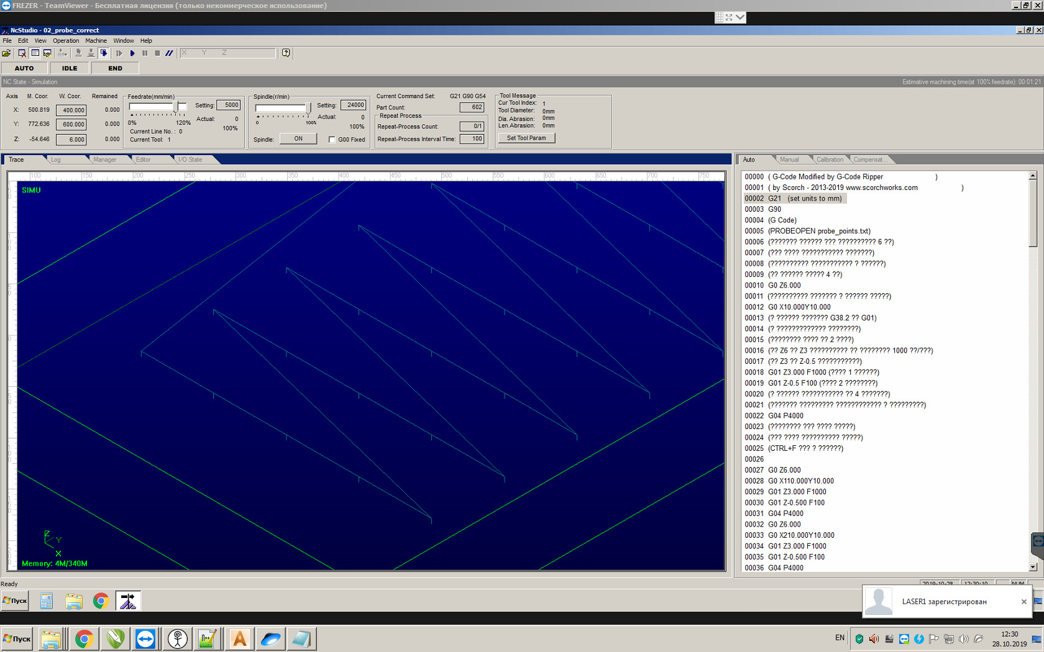Click the Stop toolbar icon
This screenshot has width=1044, height=652.
[157, 53]
